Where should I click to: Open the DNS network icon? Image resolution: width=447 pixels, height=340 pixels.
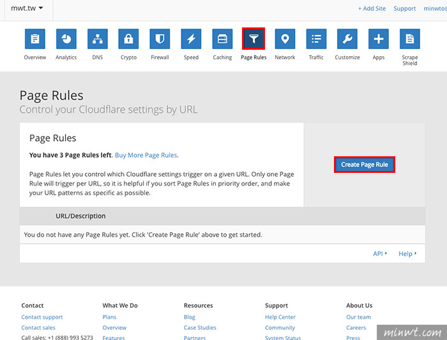pyautogui.click(x=98, y=39)
